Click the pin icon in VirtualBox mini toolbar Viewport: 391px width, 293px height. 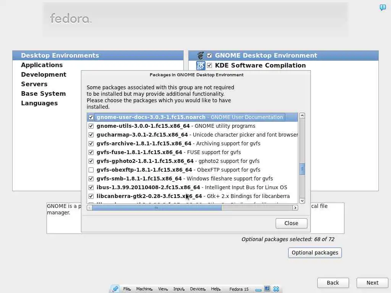[115, 289]
